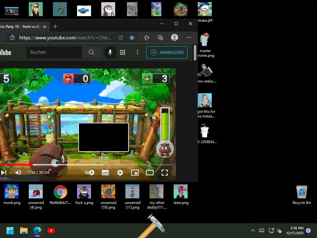Open the network display tray icon
317x238 pixels.
coord(271,231)
